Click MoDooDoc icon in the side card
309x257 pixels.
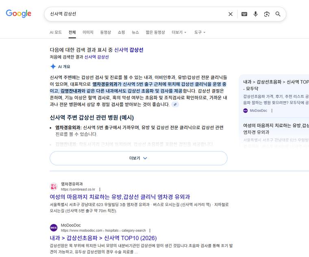[245, 110]
